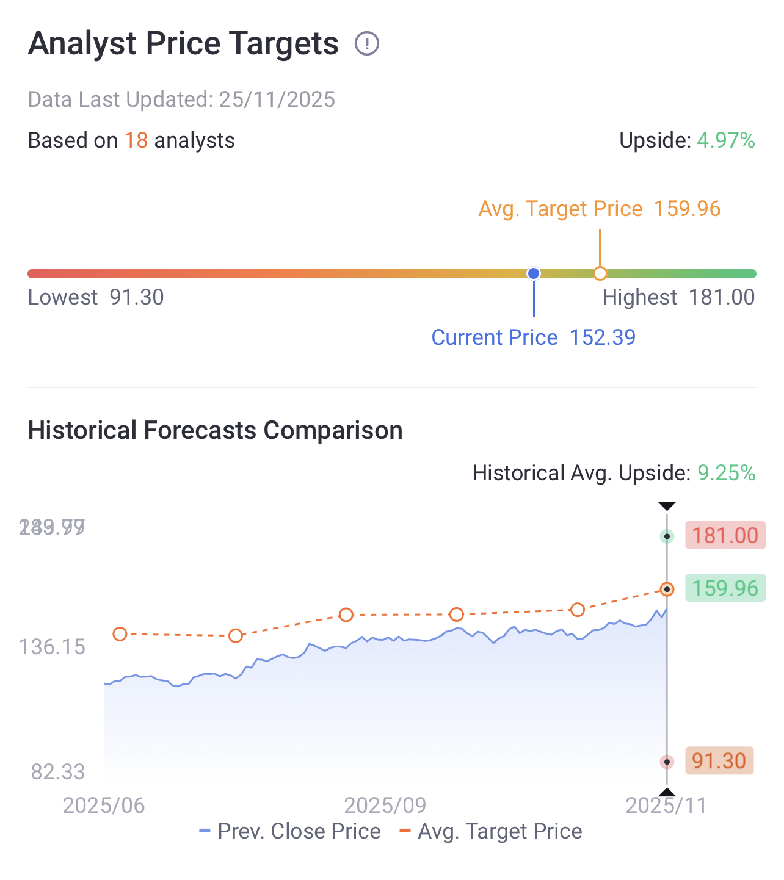Click the second orange target point on chart
The height and width of the screenshot is (880, 784).
click(x=236, y=636)
